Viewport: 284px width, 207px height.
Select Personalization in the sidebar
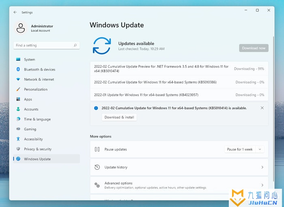[x=47, y=89]
